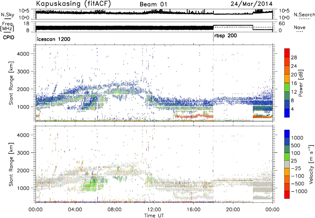Click the '16:00' time axis tick label

193,209
